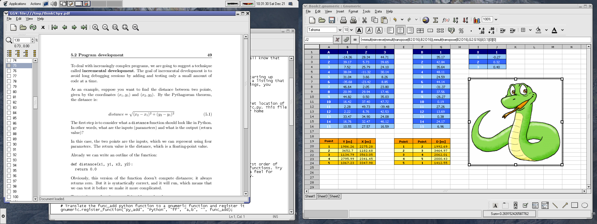The height and width of the screenshot is (224, 597).
Task: Mark page 90 checkbox in page list
Action: [9, 144]
